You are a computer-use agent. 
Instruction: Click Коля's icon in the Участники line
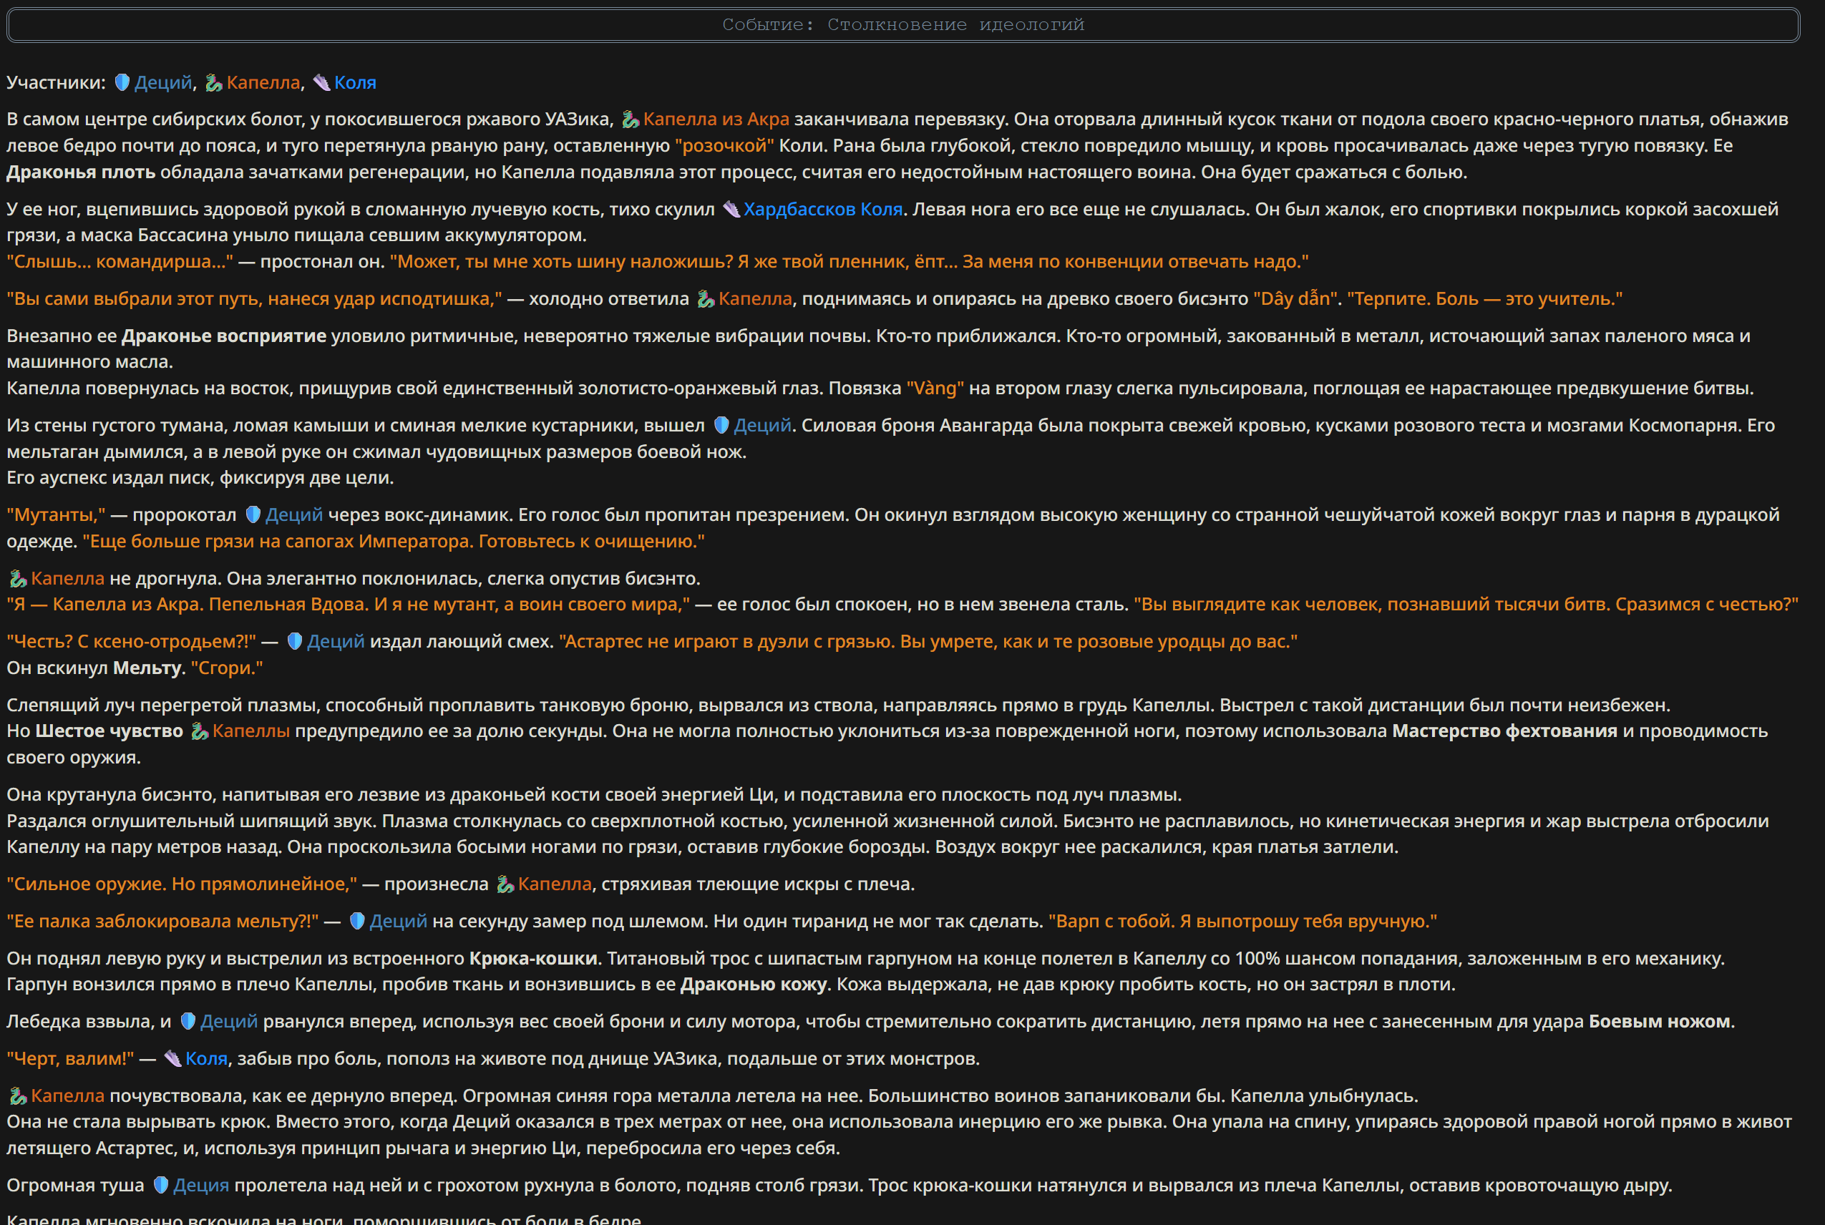pos(321,82)
